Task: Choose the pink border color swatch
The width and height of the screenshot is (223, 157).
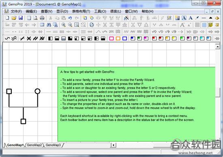Action: pyautogui.click(x=111, y=38)
